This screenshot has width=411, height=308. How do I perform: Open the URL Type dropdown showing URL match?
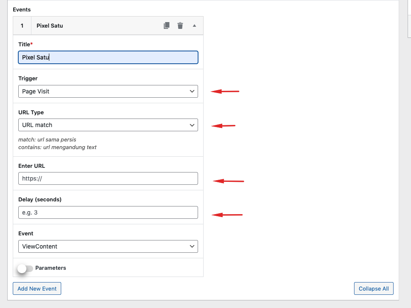(108, 125)
